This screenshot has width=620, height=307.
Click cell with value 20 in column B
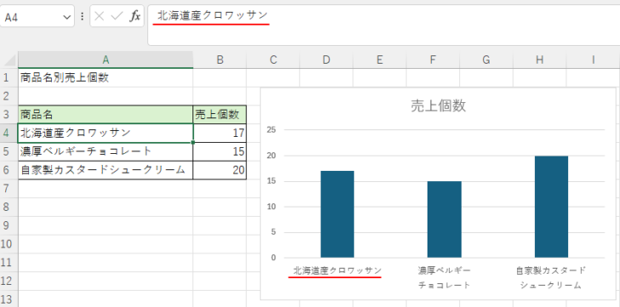[220, 170]
